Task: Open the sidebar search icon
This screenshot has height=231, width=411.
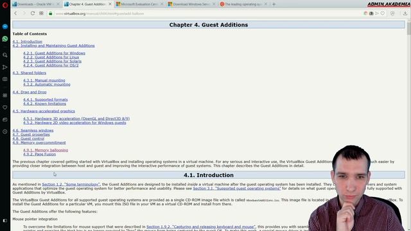Action: click(5, 55)
